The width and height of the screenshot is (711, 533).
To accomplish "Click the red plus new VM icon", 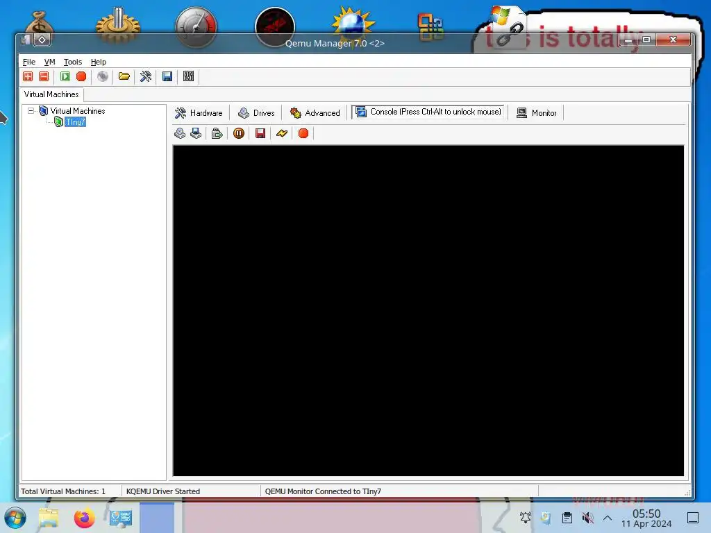I will click(28, 76).
